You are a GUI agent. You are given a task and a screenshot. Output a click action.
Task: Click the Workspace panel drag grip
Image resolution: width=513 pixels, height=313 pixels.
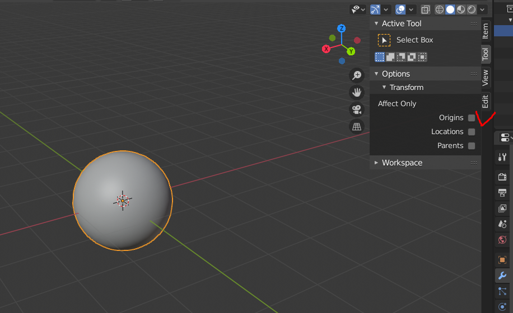[x=474, y=163]
